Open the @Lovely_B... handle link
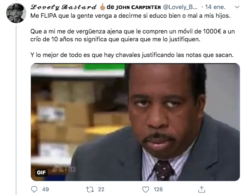The height and width of the screenshot is (195, 246). [180, 7]
